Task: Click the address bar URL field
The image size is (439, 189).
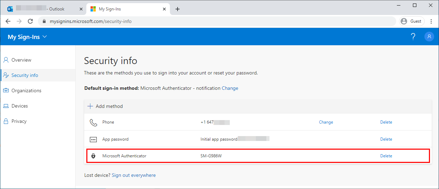Action: pos(217,21)
